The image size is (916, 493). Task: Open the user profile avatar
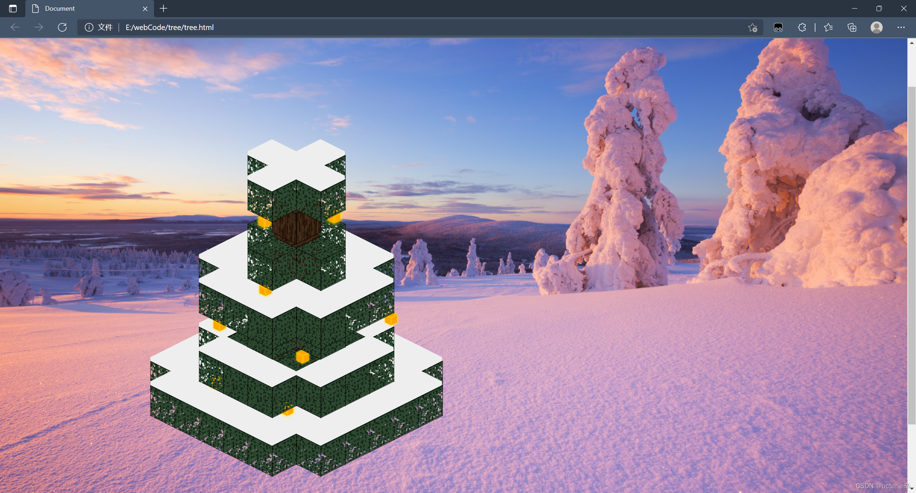(x=876, y=28)
